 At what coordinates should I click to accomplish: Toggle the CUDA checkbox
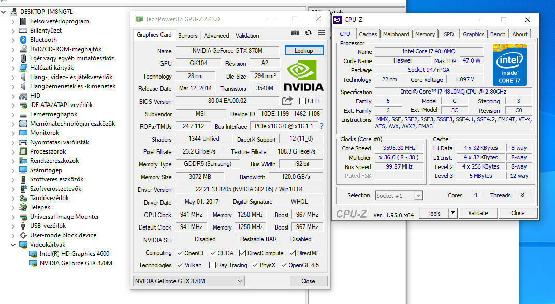[x=213, y=253]
